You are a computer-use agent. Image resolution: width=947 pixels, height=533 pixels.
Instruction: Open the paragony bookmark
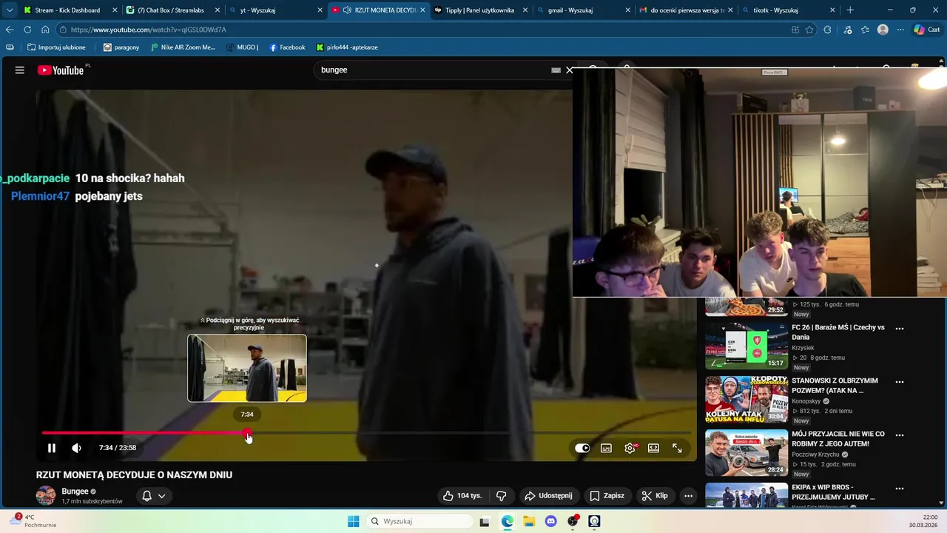coord(121,47)
